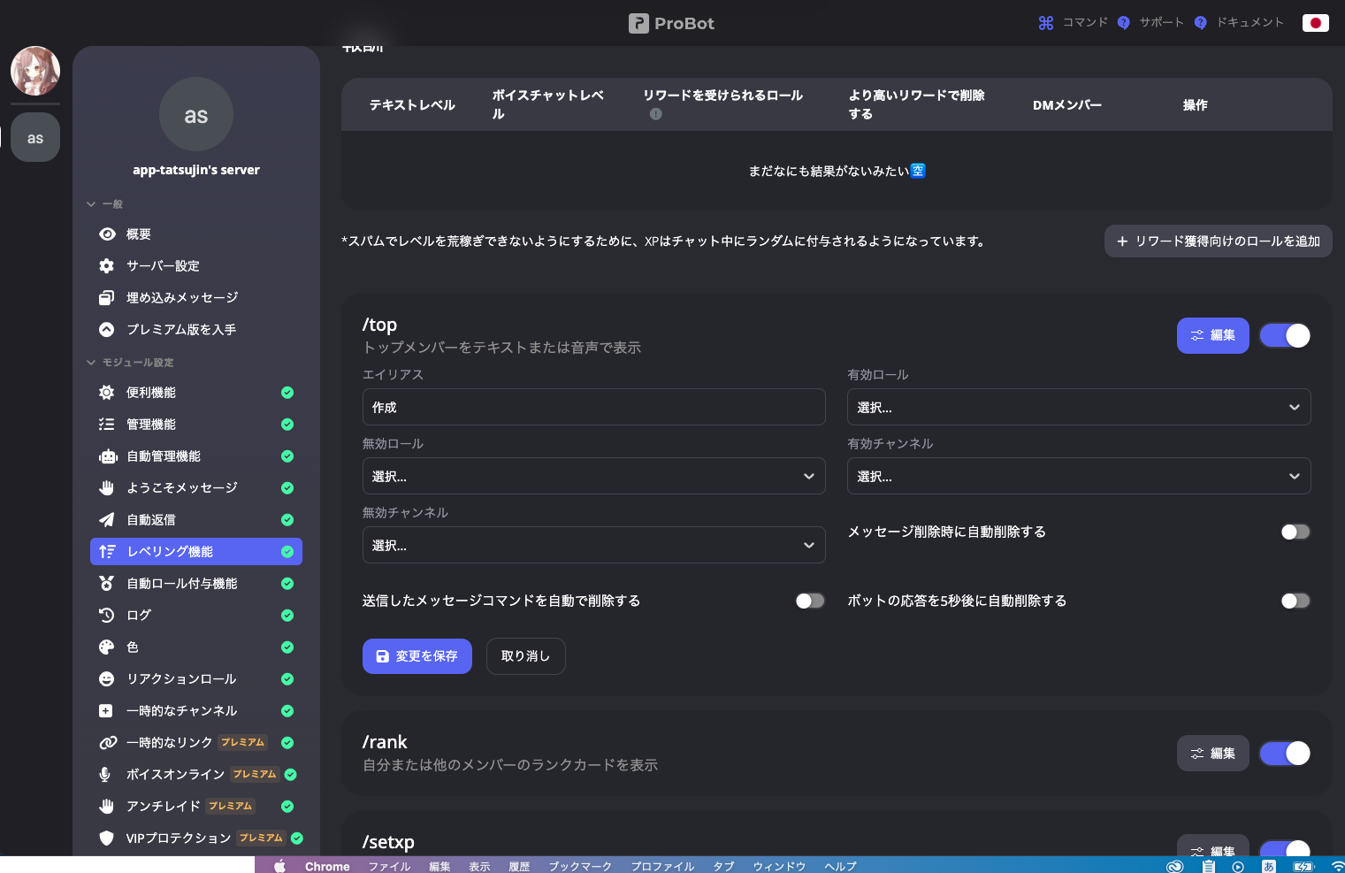Screen dimensions: 1345x873
Task: Enable メッセージ削除時に自動削除する
Action: coord(1295,532)
